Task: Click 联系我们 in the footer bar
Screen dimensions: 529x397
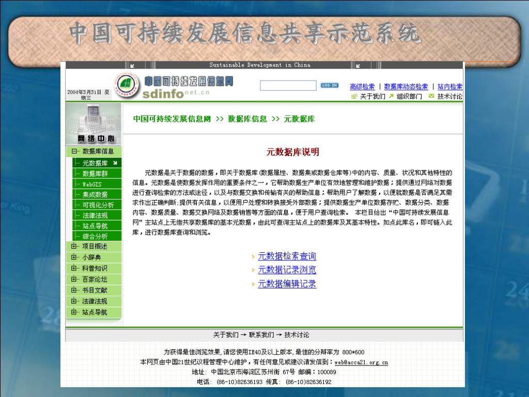Action: pyautogui.click(x=261, y=335)
